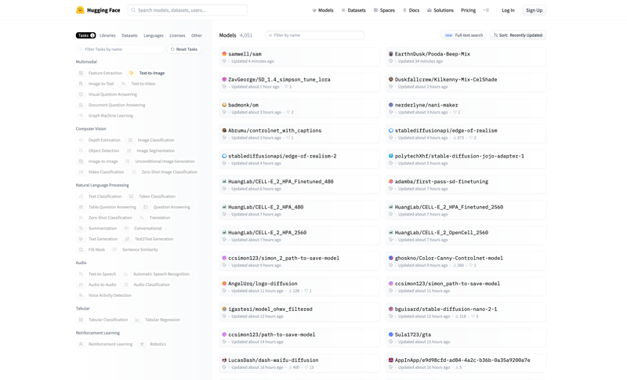This screenshot has height=380, width=627.
Task: Click the Robotics task icon
Action: click(142, 344)
